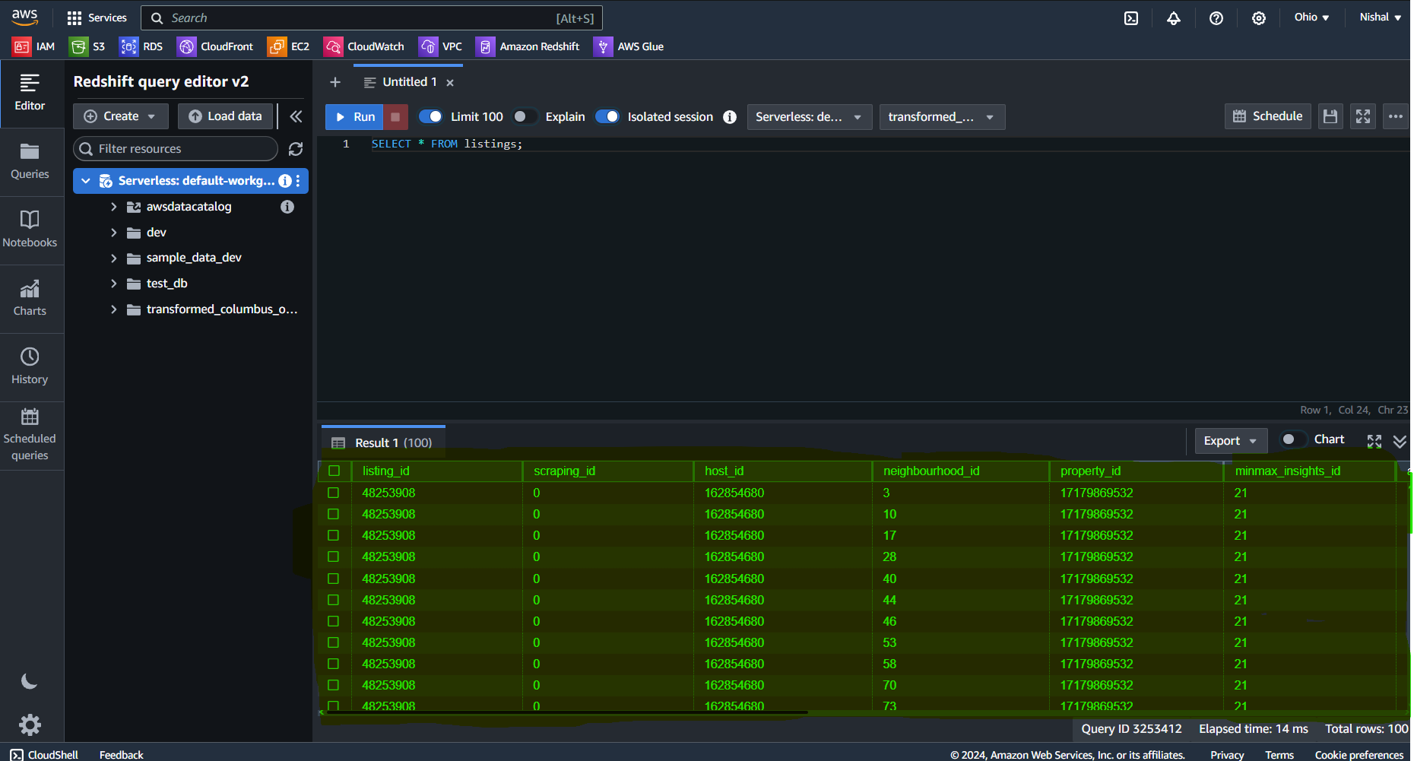Open the notifications bell
1414x761 pixels.
pyautogui.click(x=1174, y=18)
